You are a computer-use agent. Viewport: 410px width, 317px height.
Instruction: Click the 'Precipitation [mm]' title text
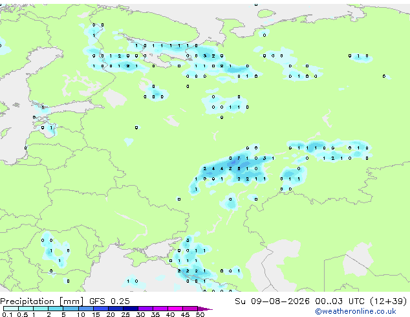point(42,301)
